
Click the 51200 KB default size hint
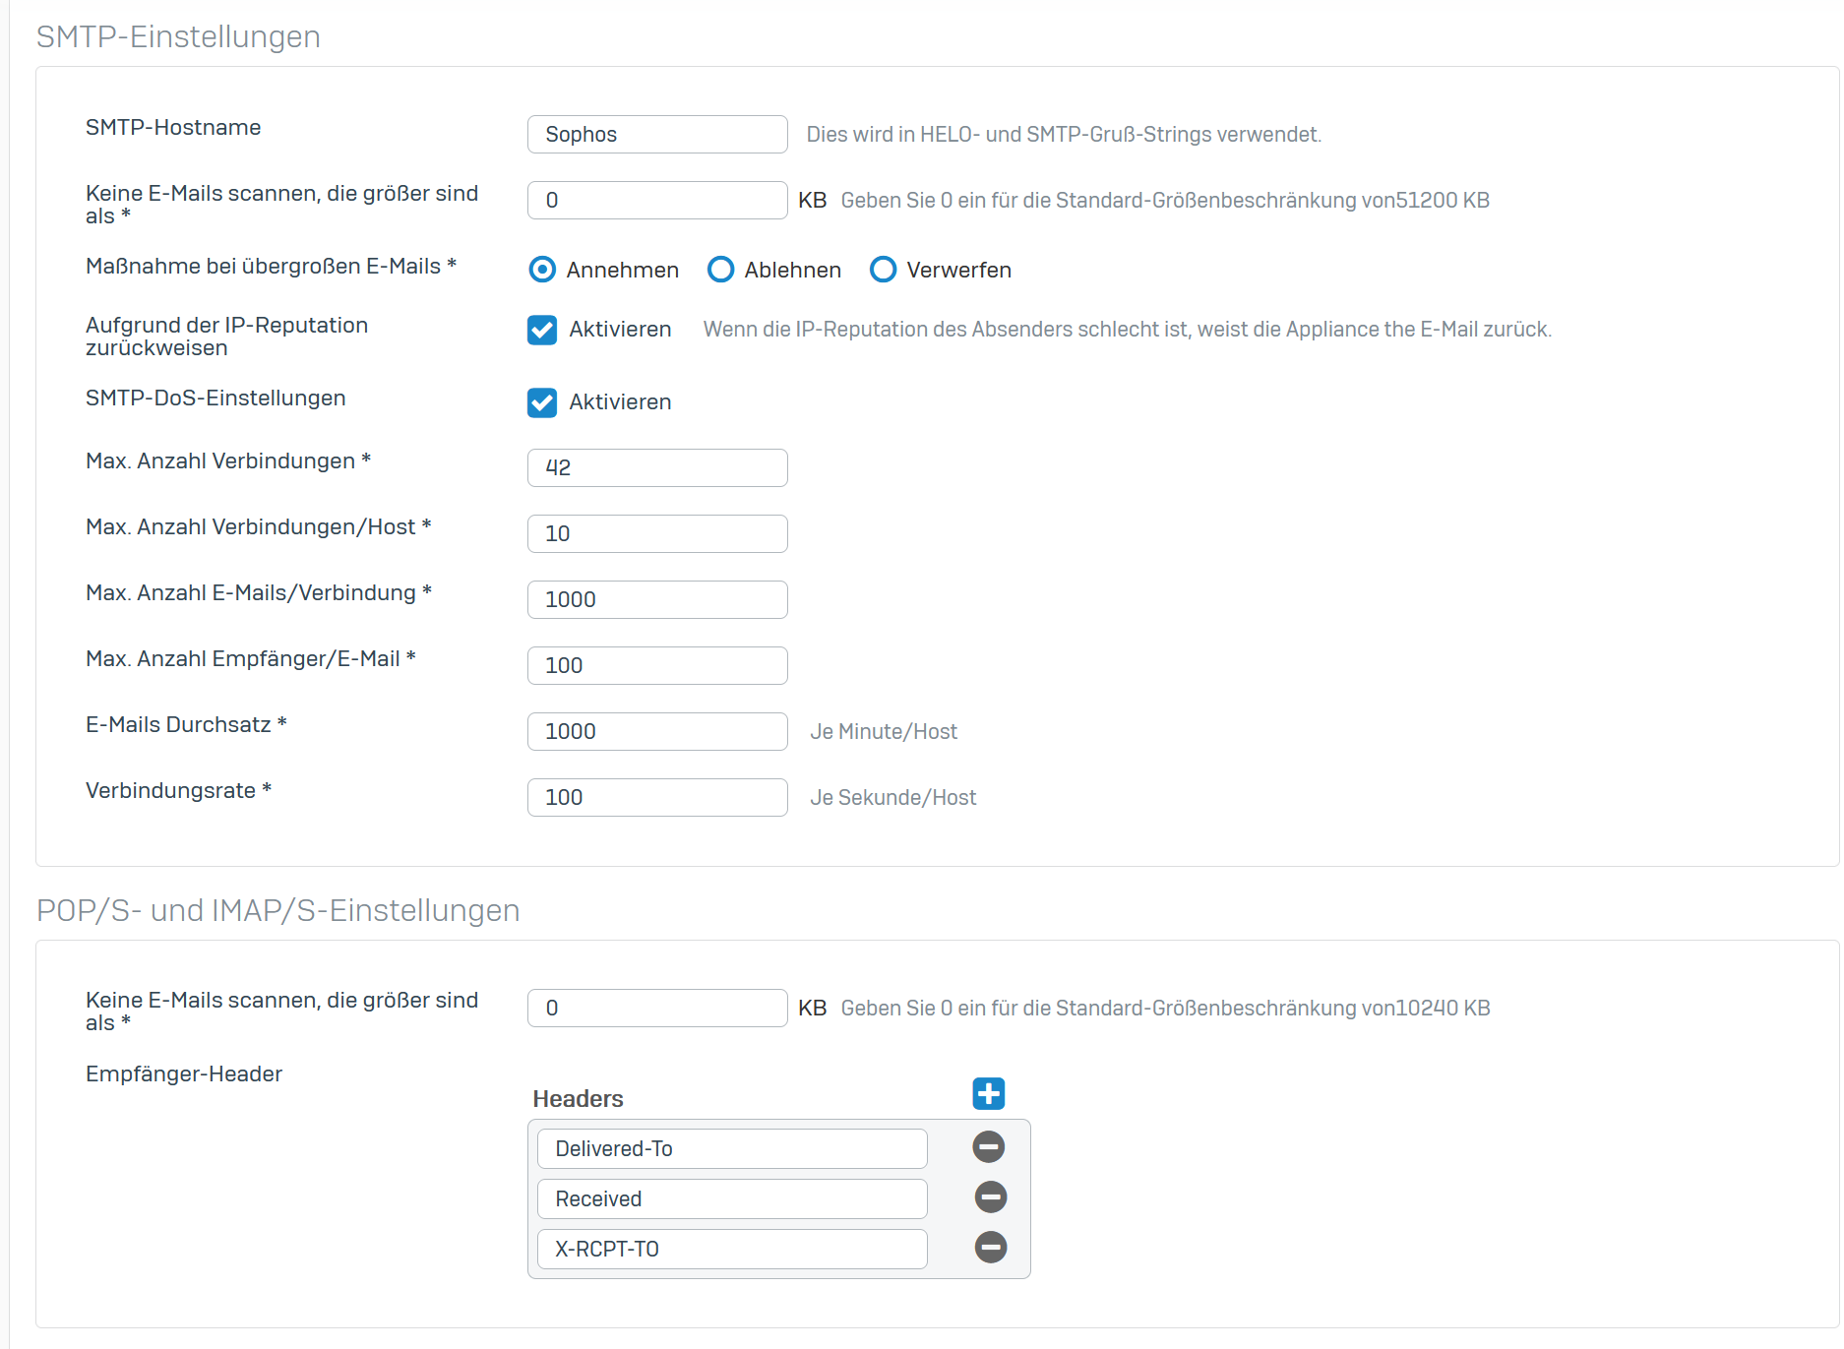(1165, 201)
